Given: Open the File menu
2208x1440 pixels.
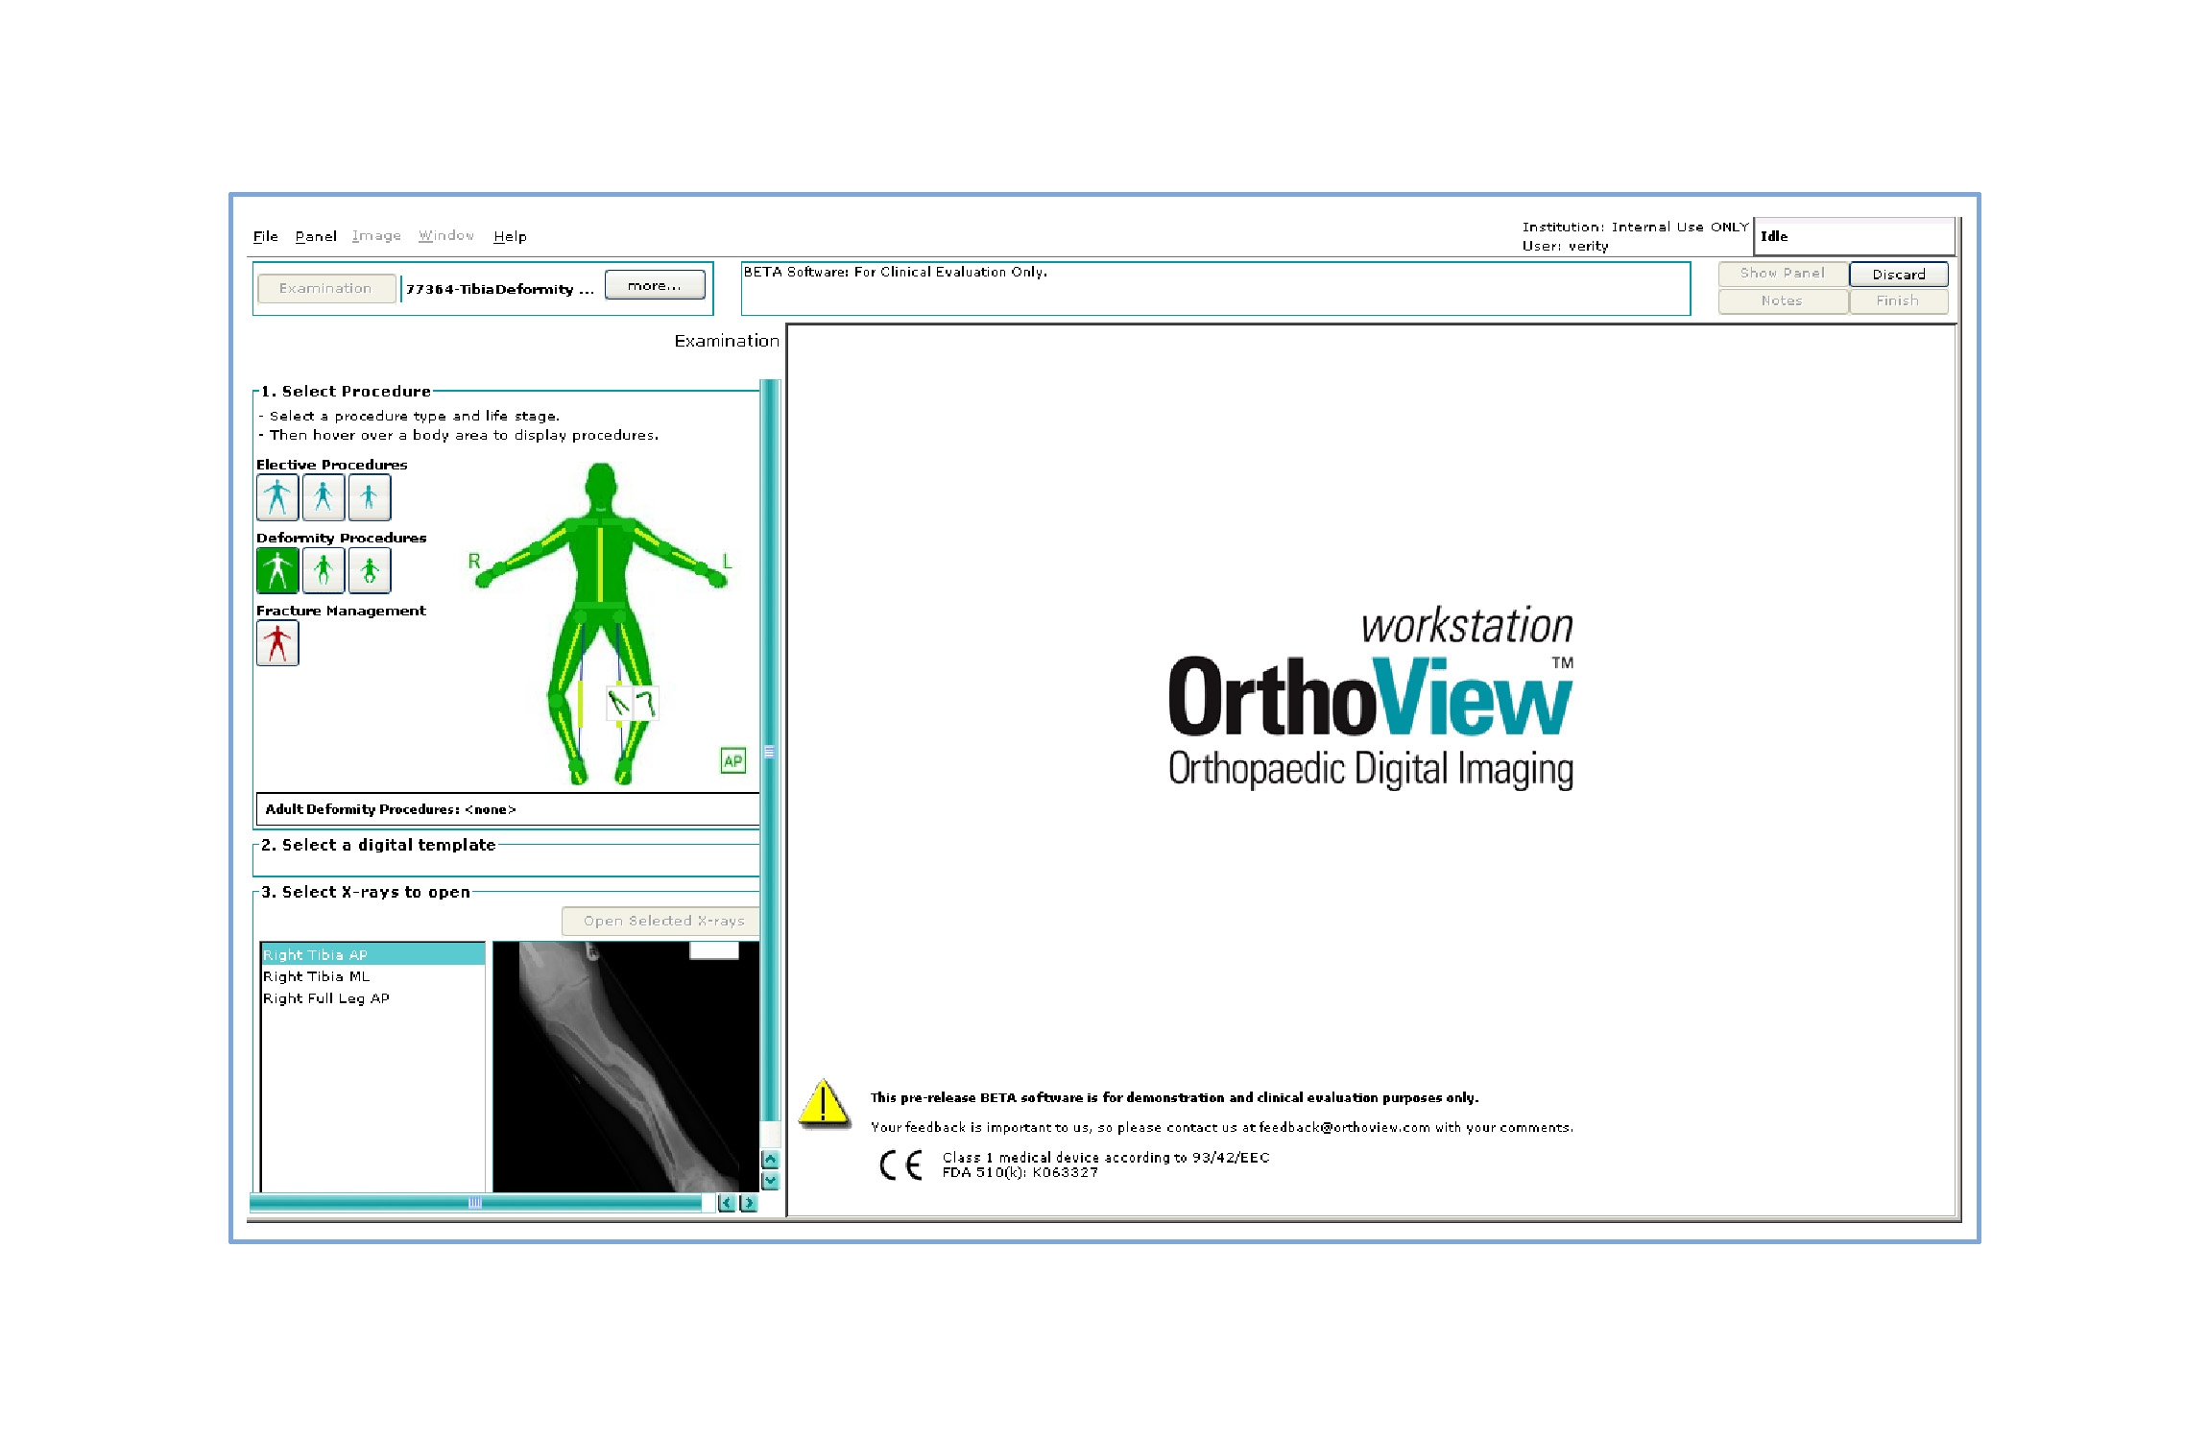Looking at the screenshot, I should (265, 236).
